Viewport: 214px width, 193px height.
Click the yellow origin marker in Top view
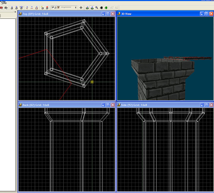point(92,82)
